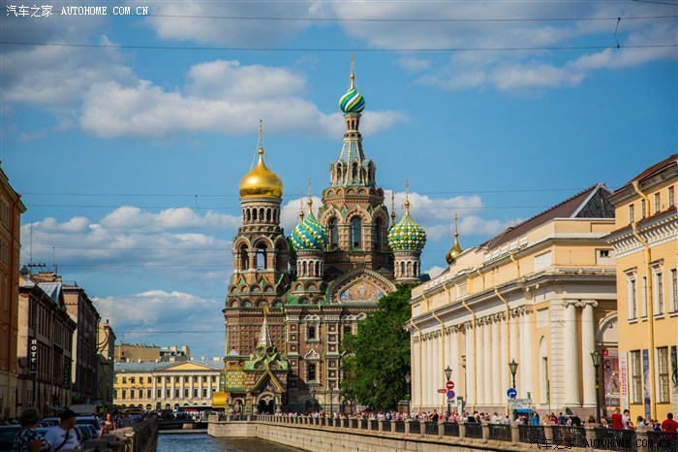678x452 pixels.
Task: Click the small gold dome above white building
Action: point(454,251)
